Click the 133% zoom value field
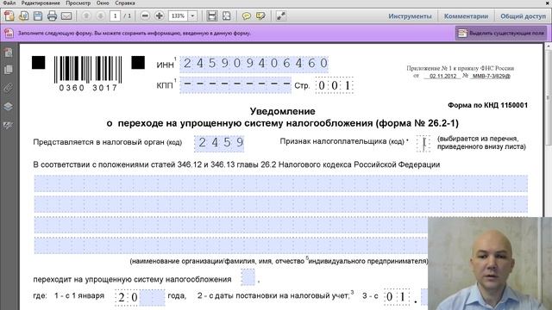552x310 pixels. point(179,15)
